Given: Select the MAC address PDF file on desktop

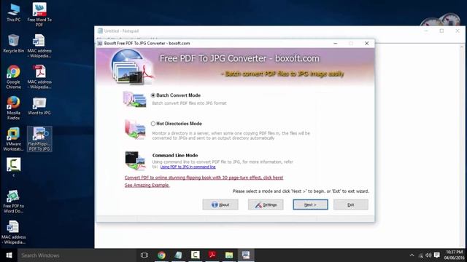Looking at the screenshot, I should coord(39,77).
